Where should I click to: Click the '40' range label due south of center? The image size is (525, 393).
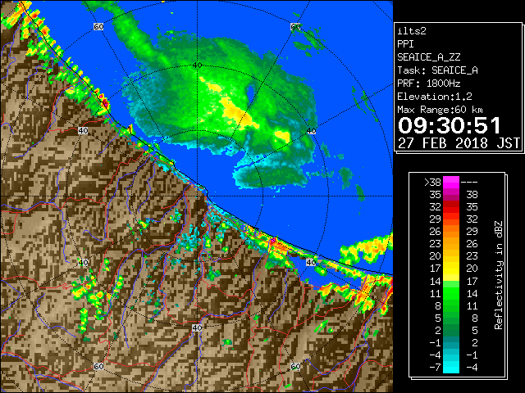click(x=197, y=327)
